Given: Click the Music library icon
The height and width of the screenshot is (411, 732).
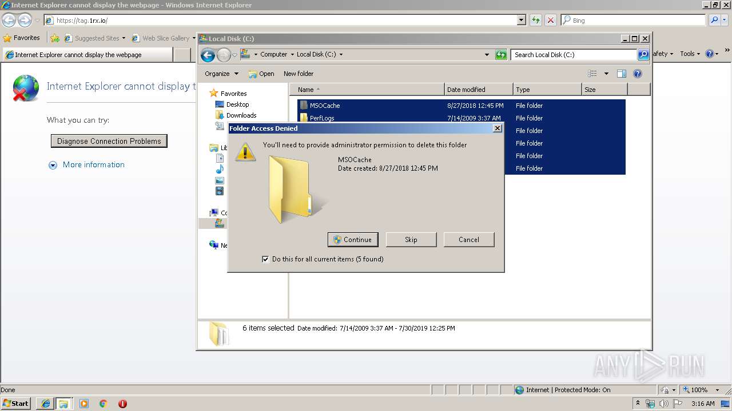Looking at the screenshot, I should (x=220, y=170).
